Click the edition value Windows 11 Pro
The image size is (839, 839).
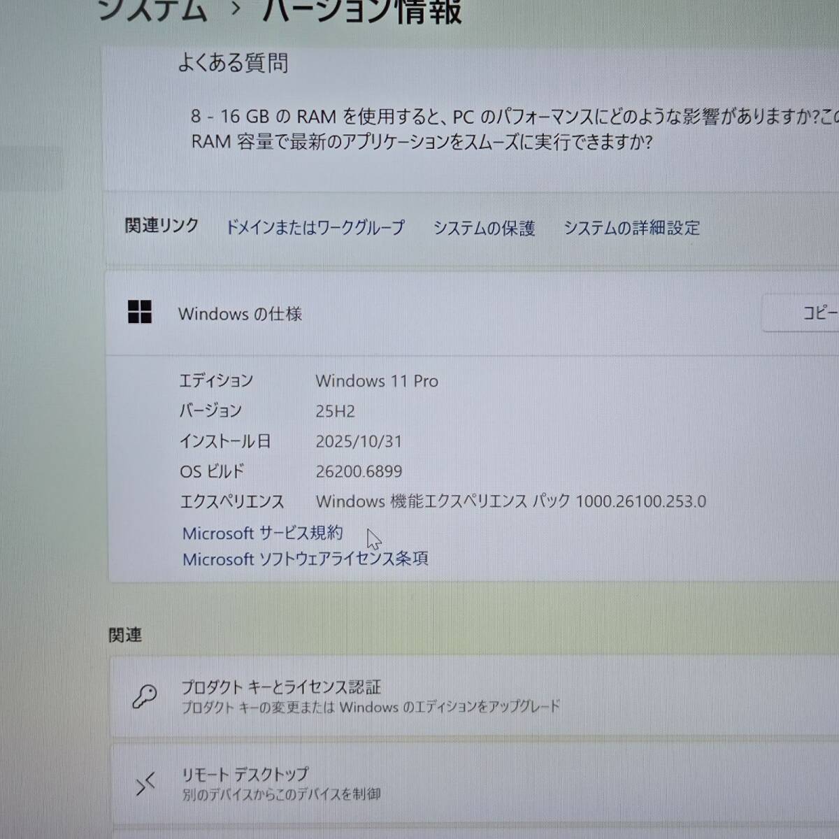(377, 381)
